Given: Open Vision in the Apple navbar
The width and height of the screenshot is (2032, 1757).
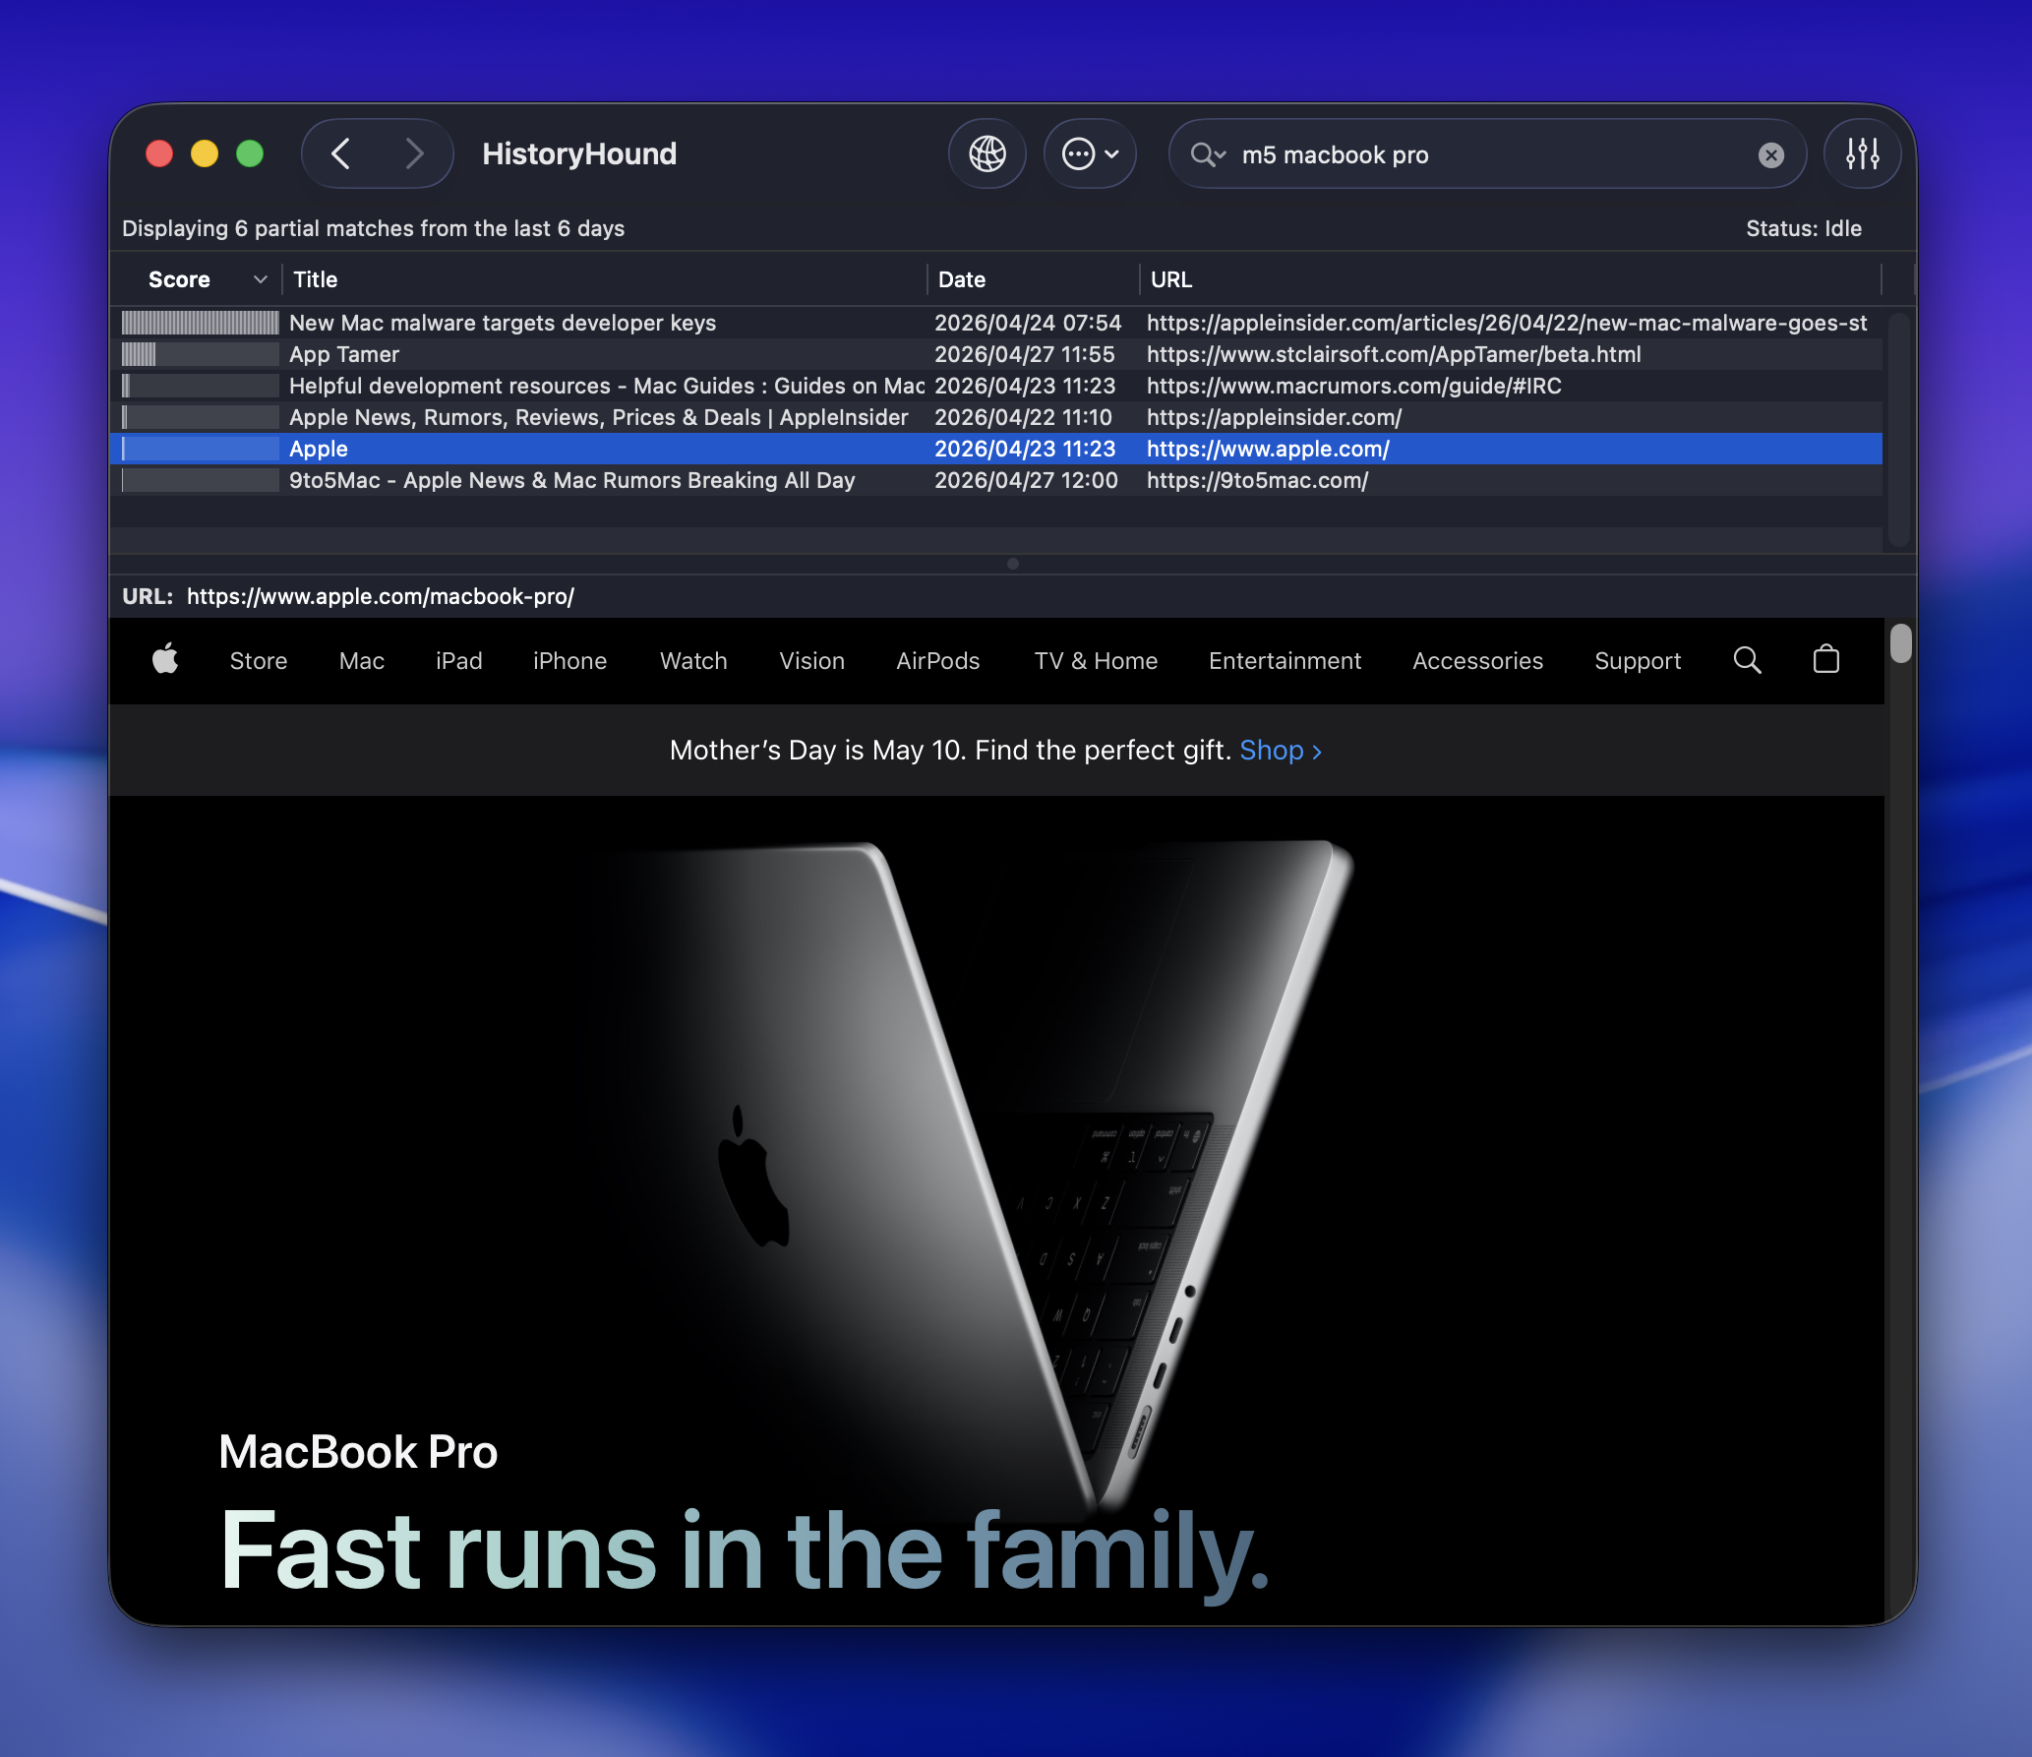Looking at the screenshot, I should 812,661.
